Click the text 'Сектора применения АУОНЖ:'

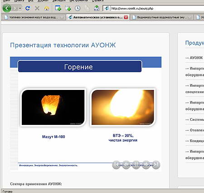(36, 184)
